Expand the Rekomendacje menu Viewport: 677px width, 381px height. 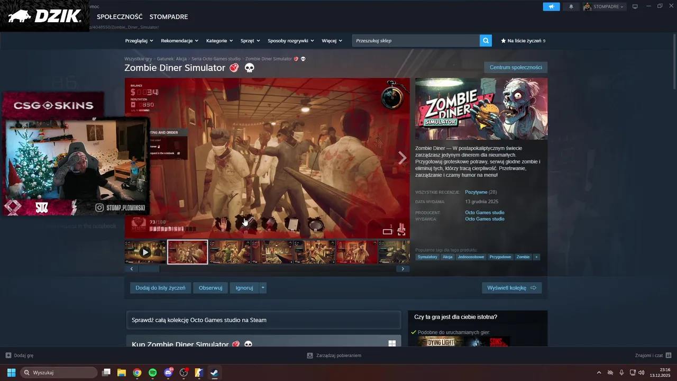(x=180, y=41)
